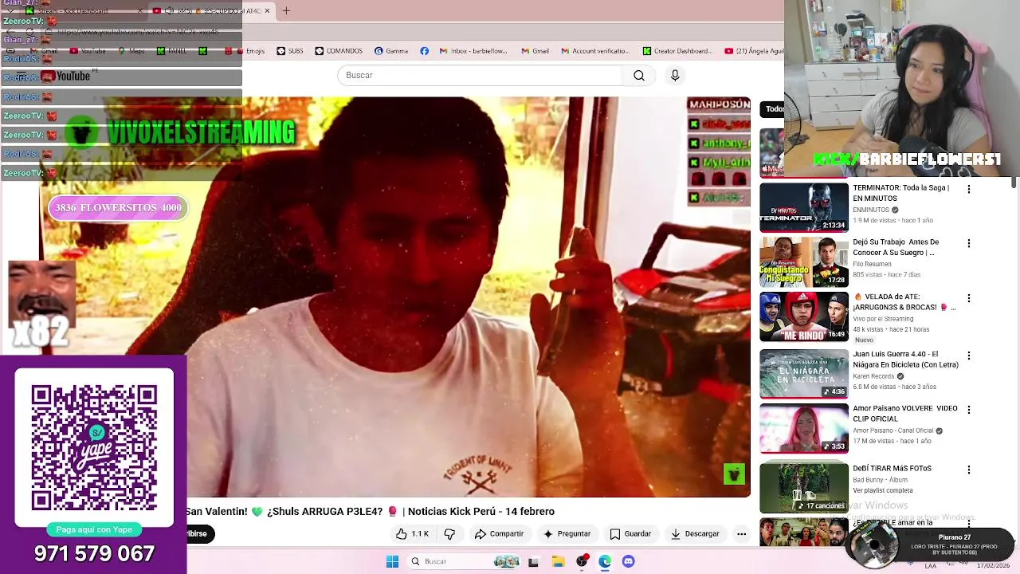Viewport: 1020px width, 574px height.
Task: Open Task View in taskbar
Action: click(x=533, y=561)
